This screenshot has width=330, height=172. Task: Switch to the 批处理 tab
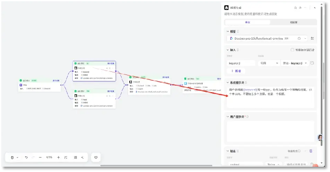(293, 22)
